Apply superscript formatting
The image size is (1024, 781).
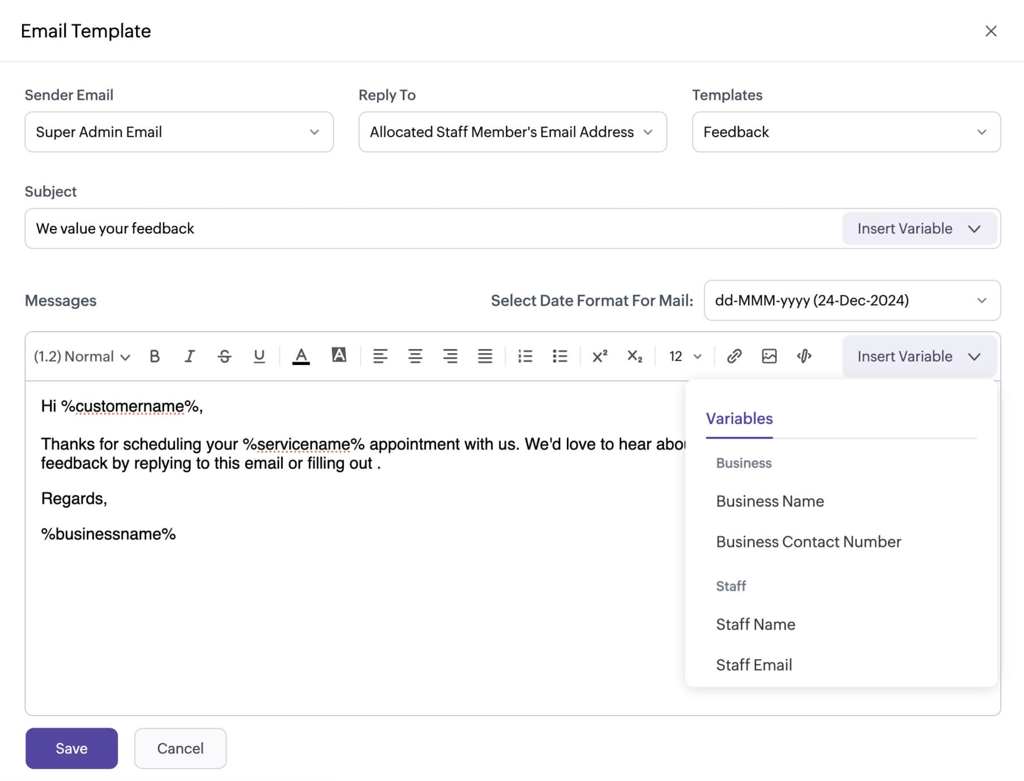tap(599, 356)
